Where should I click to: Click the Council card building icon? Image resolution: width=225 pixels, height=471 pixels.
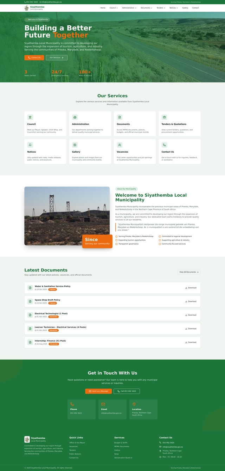30,117
